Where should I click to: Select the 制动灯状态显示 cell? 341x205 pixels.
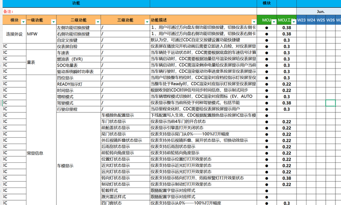[125, 185]
